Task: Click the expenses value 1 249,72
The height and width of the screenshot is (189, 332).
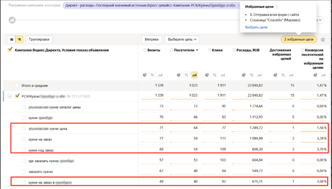Action: point(256,128)
